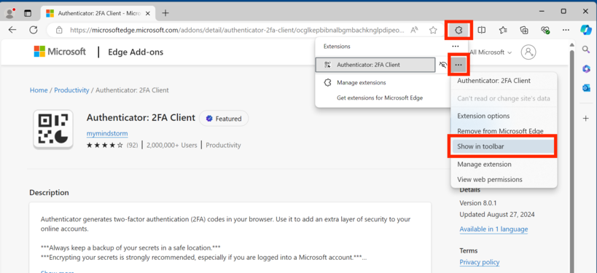
Task: Follow the Home breadcrumb link
Action: [x=39, y=90]
